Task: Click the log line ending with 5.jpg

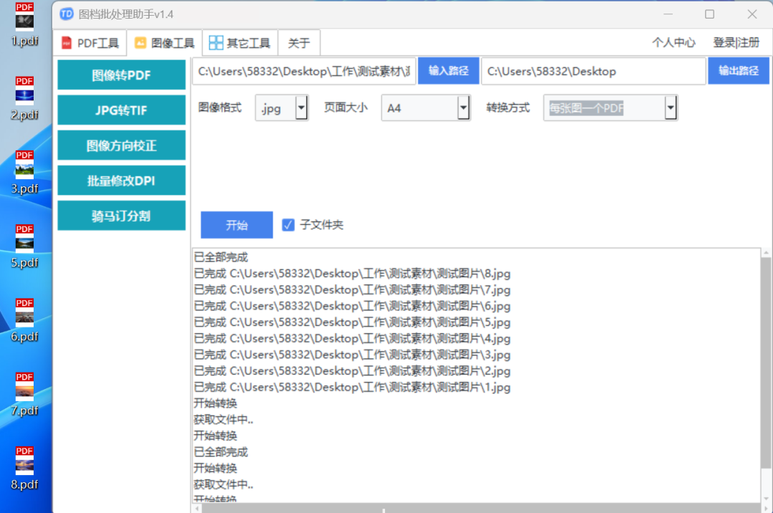Action: click(352, 322)
